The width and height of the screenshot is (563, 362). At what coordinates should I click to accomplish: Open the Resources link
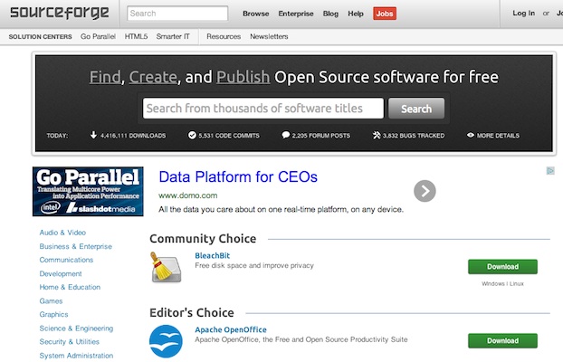click(224, 36)
